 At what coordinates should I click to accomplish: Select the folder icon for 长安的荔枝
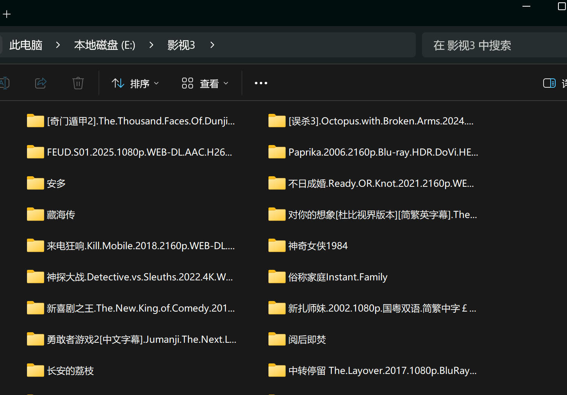35,370
